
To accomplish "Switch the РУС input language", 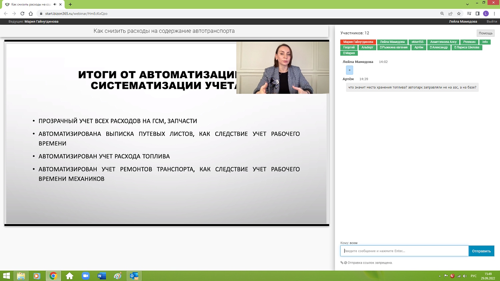I will pyautogui.click(x=474, y=276).
